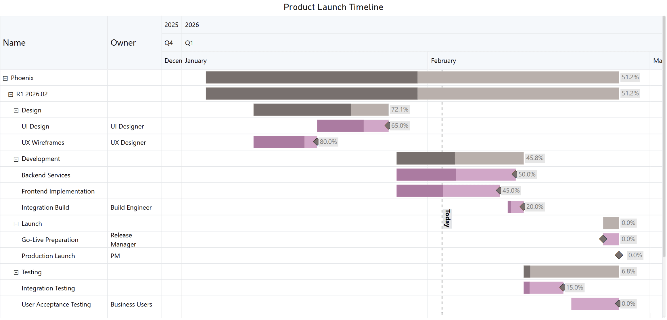
Task: Select the February month header
Action: click(443, 61)
